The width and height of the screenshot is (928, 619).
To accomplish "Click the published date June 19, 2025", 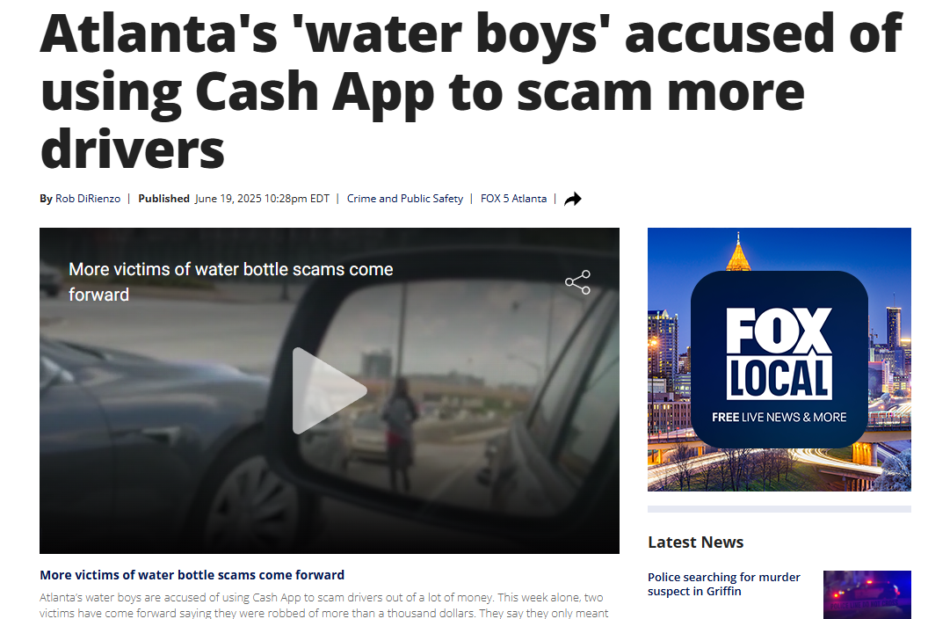I will tap(262, 199).
